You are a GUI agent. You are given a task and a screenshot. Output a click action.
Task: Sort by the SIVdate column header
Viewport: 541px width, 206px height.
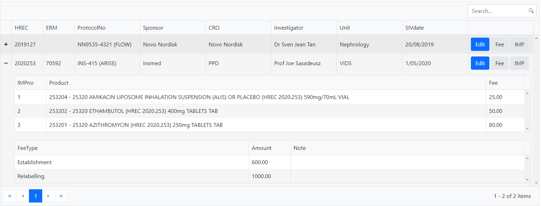[414, 28]
